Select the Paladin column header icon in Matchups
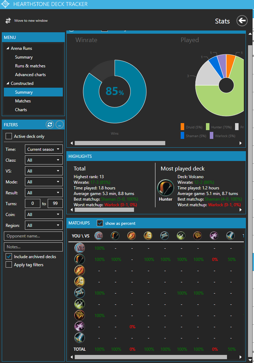The height and width of the screenshot is (363, 254). [x=148, y=236]
